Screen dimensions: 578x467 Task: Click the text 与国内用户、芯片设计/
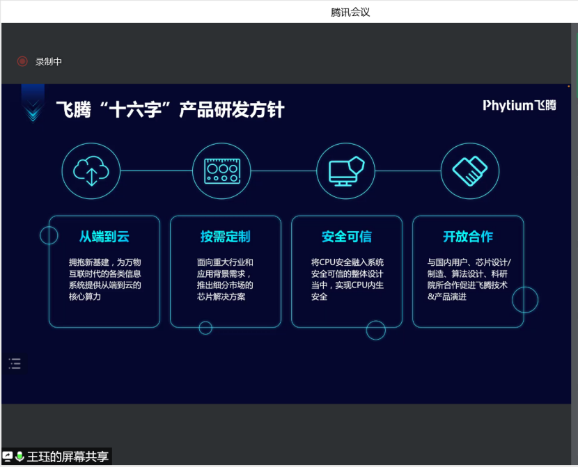tap(469, 262)
